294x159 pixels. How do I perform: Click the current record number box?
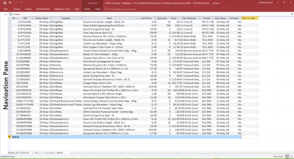(x=26, y=153)
